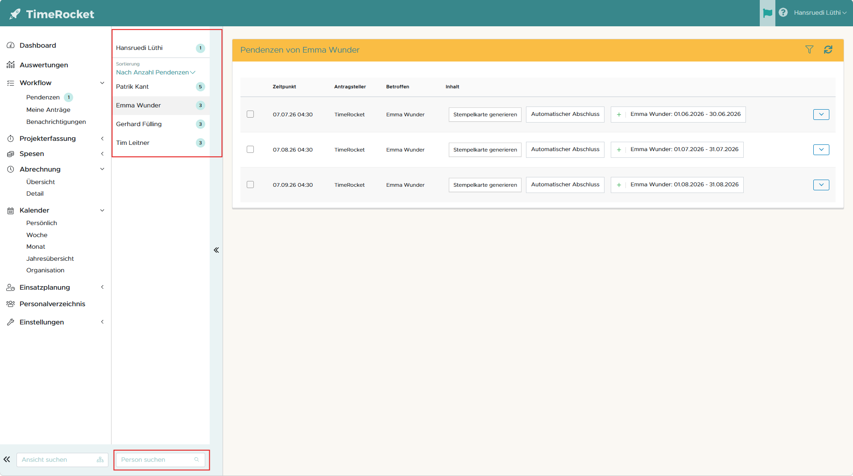Open the Jahresübersicht calendar view
This screenshot has width=853, height=476.
point(50,259)
